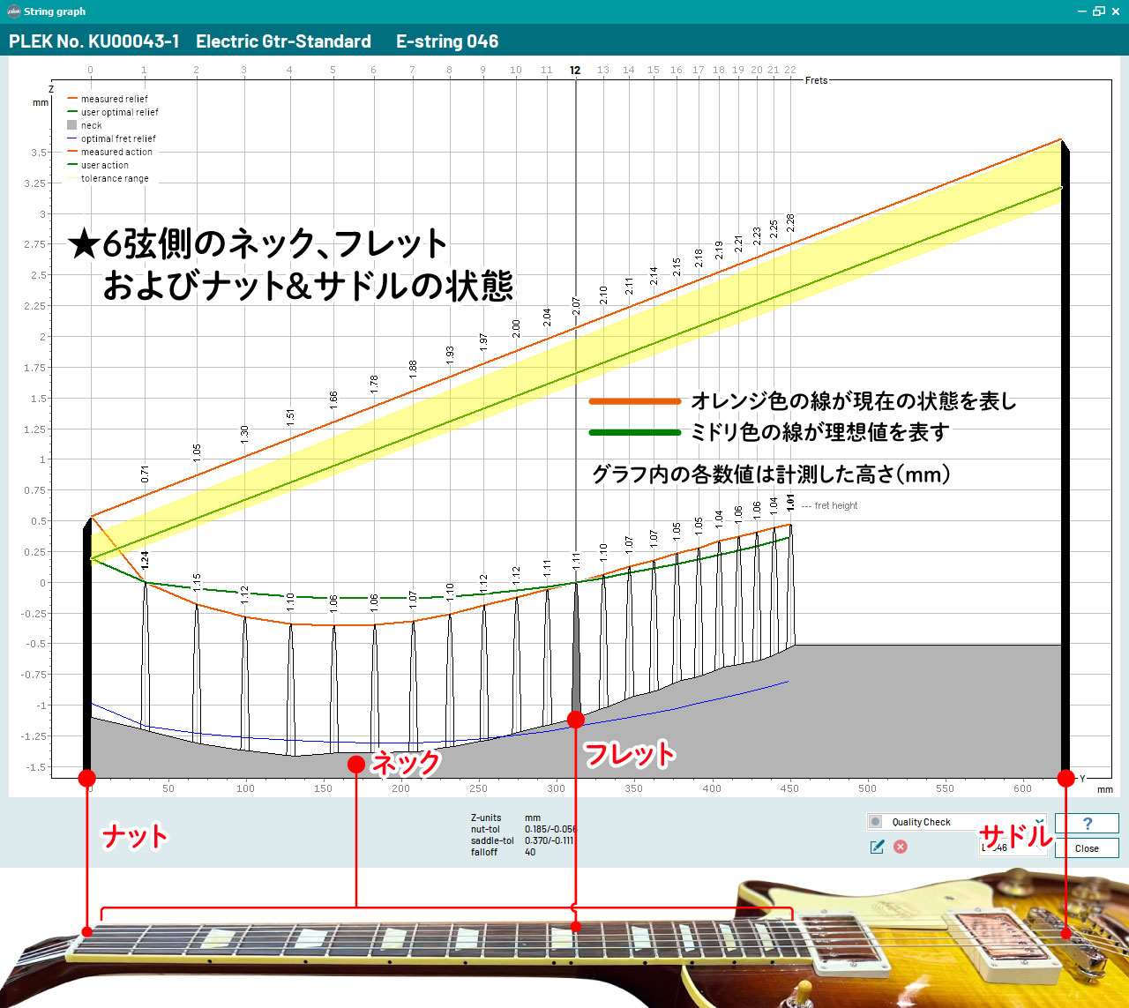
Task: Toggle the gray Quality Check status indicator
Action: (876, 822)
